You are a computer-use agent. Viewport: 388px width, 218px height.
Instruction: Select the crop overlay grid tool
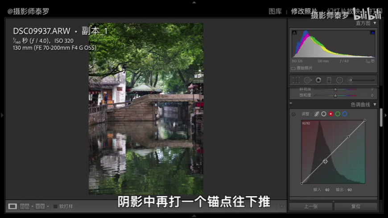(x=296, y=80)
